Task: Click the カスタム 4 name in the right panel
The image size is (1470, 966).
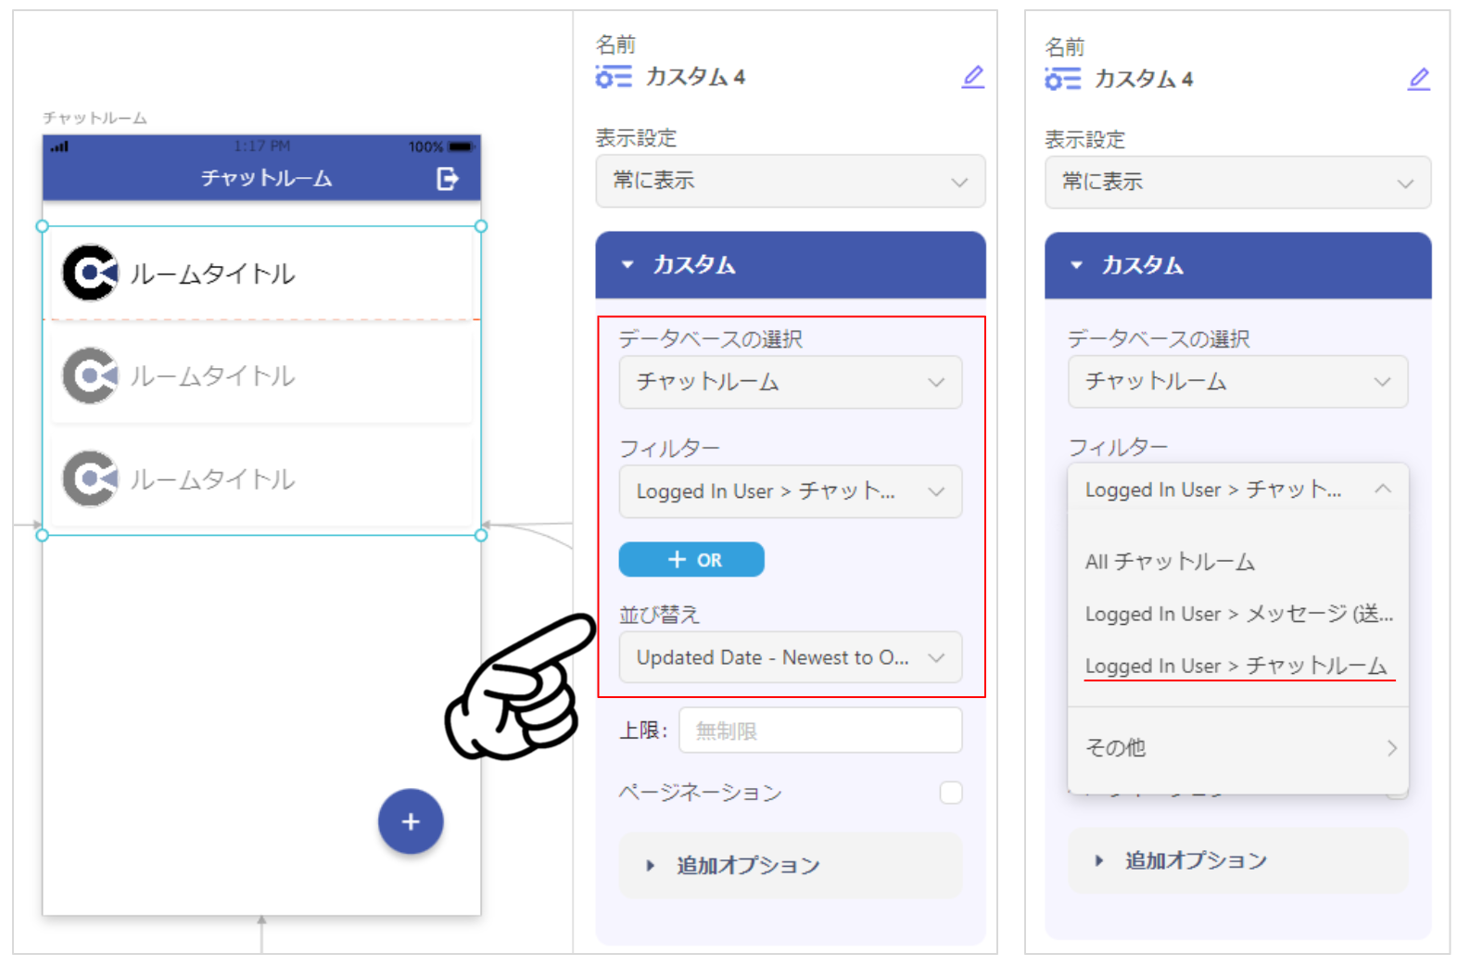Action: [x=1144, y=79]
